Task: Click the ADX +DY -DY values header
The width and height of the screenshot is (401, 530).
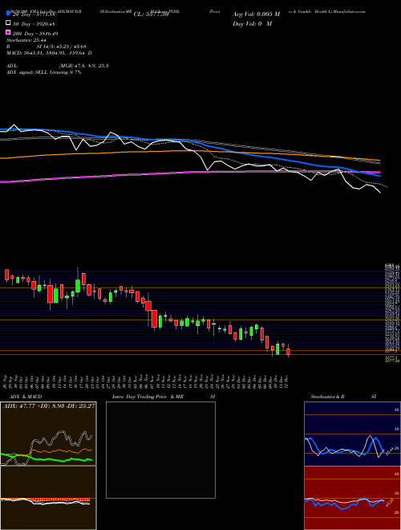Action: [49, 406]
